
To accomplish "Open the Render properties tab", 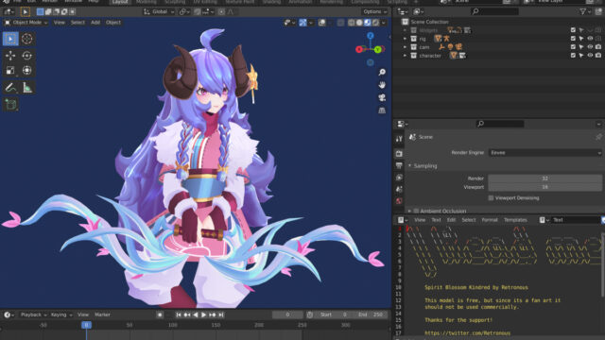I will point(399,153).
